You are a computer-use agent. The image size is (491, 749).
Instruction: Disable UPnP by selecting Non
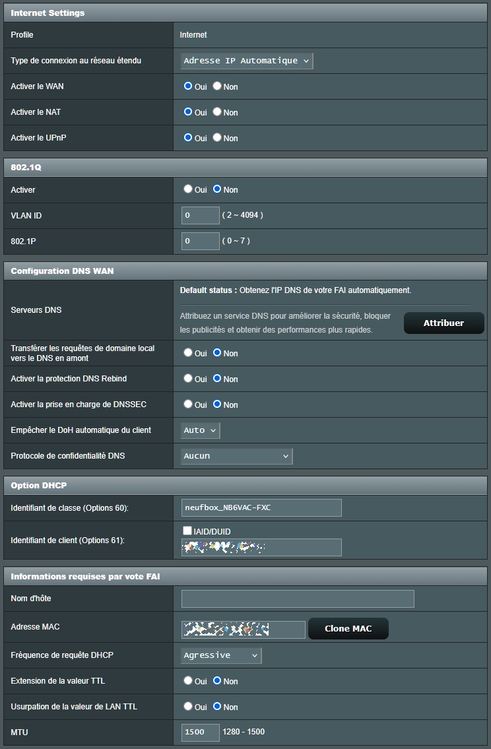pyautogui.click(x=217, y=137)
